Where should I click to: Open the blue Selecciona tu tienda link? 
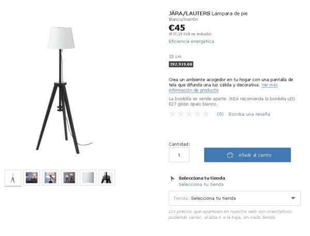pos(201,184)
